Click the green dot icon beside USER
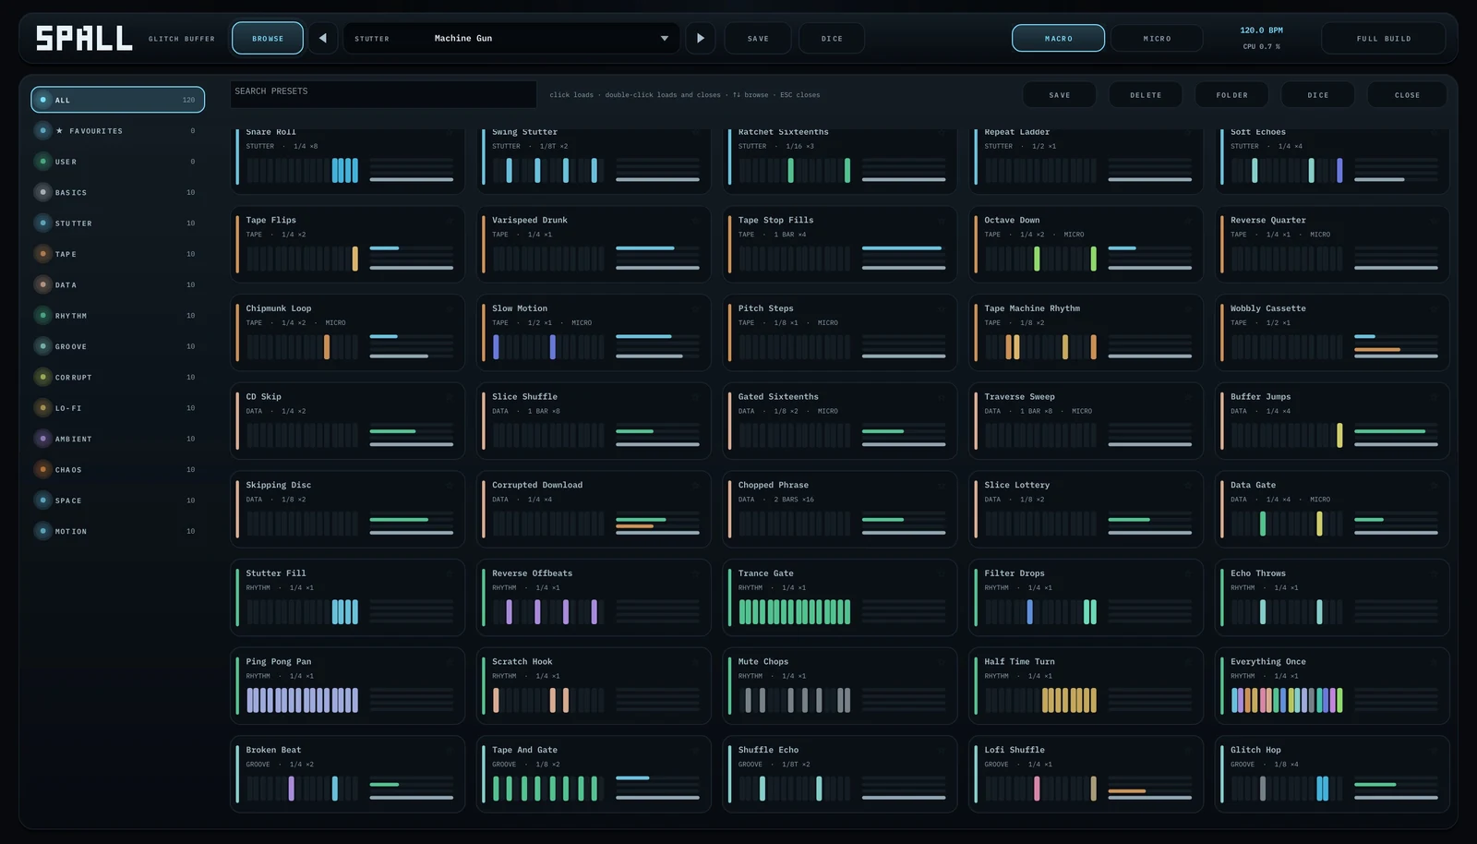 (x=42, y=162)
